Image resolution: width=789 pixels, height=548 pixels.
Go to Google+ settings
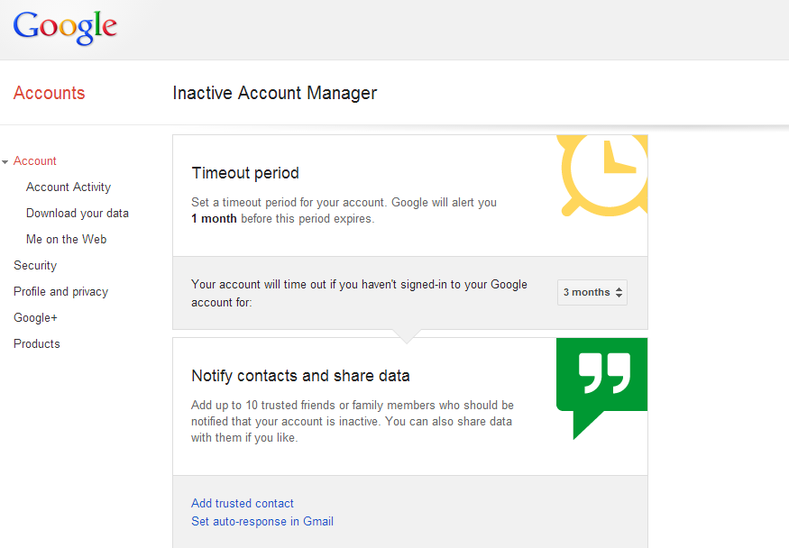point(35,318)
